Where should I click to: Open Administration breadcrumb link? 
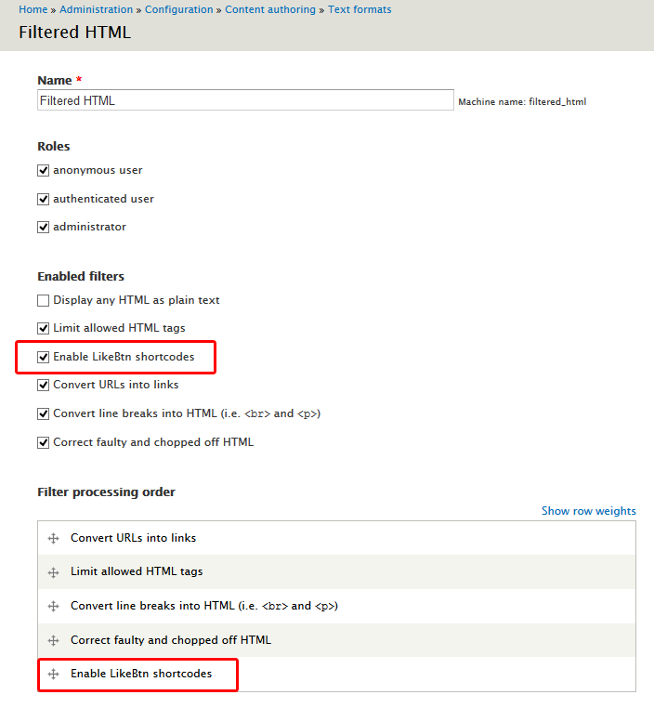[x=97, y=9]
